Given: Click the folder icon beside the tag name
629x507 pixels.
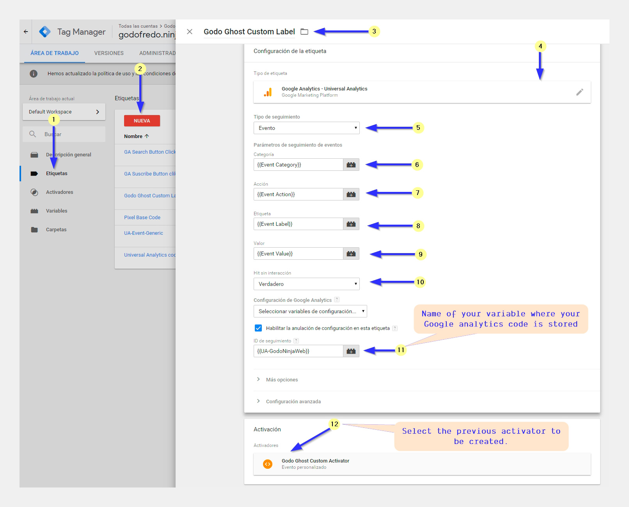Looking at the screenshot, I should click(x=304, y=32).
